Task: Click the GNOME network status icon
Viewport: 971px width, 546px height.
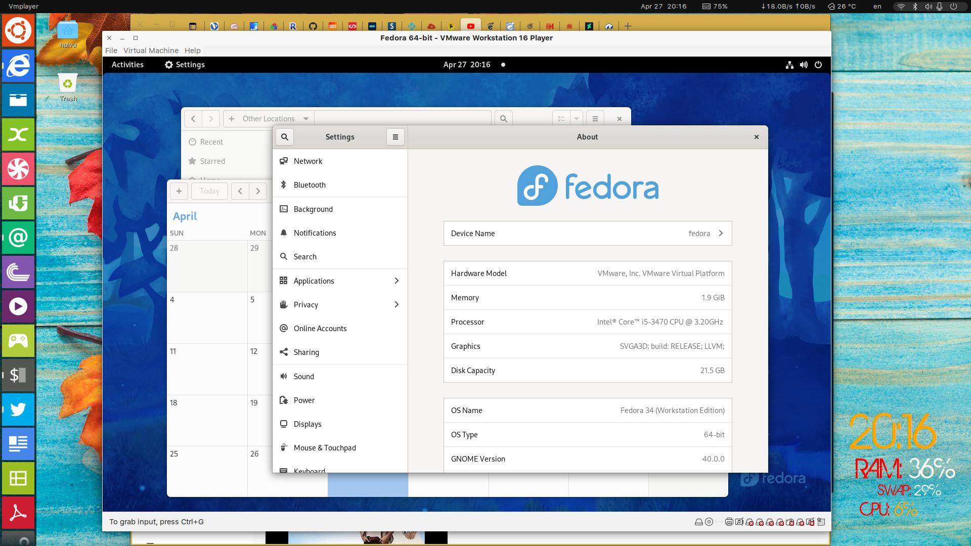Action: click(x=789, y=65)
